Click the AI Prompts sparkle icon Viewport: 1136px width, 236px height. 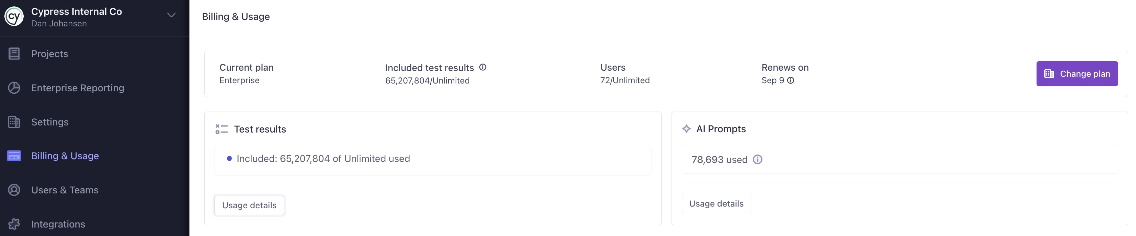pos(686,128)
